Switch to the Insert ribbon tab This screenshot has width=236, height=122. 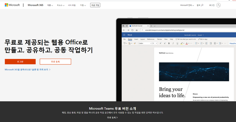coord(136,39)
